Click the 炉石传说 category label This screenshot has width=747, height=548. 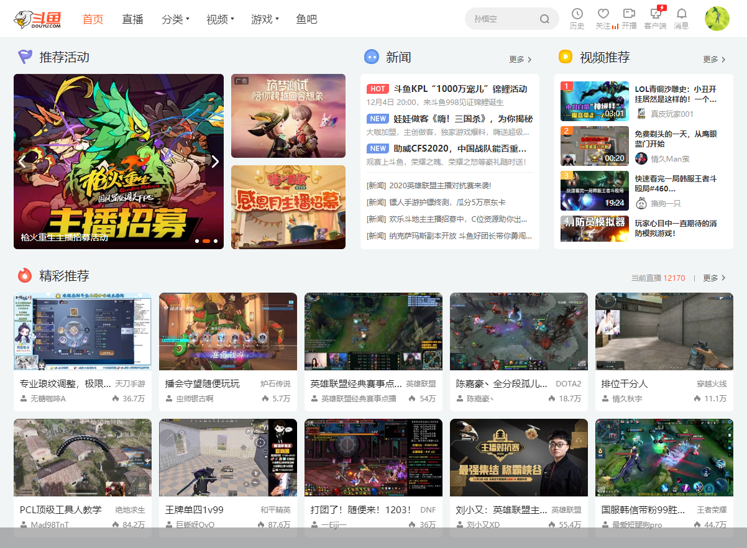coord(275,383)
